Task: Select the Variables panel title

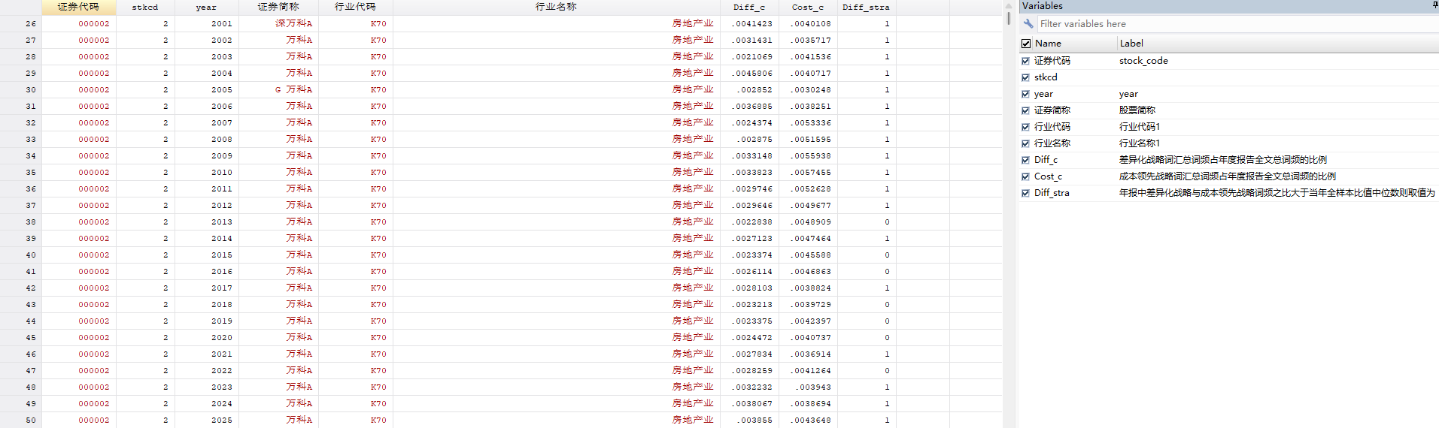Action: tap(1042, 5)
